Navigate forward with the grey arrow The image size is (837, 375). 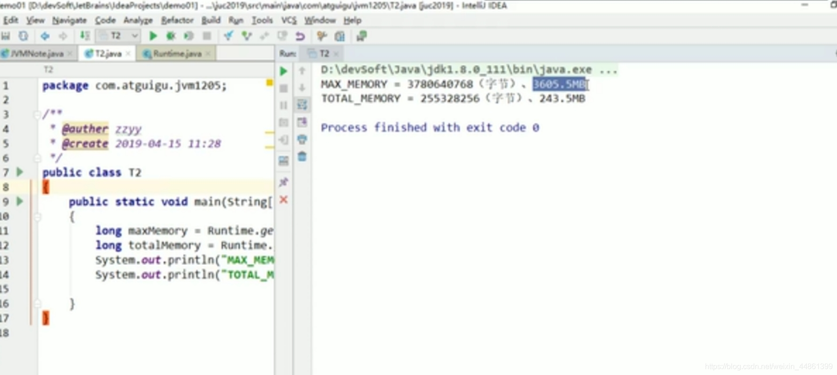[63, 36]
